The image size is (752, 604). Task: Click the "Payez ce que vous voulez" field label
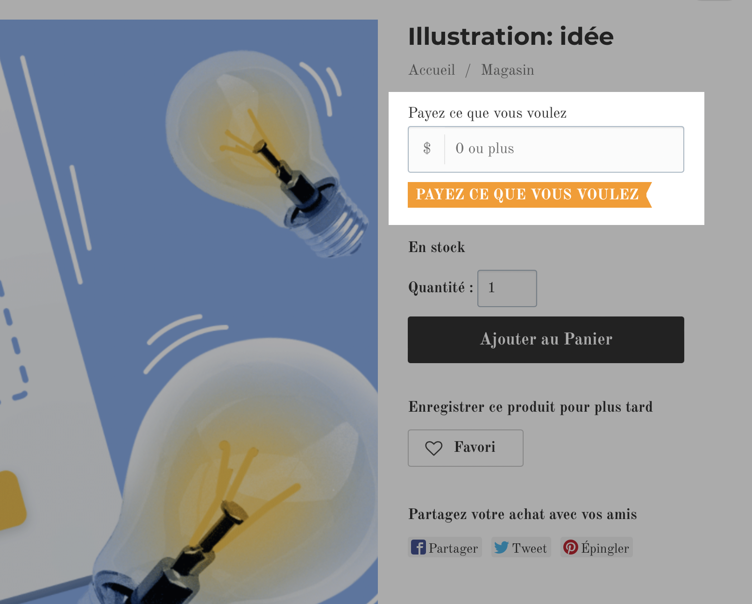487,113
